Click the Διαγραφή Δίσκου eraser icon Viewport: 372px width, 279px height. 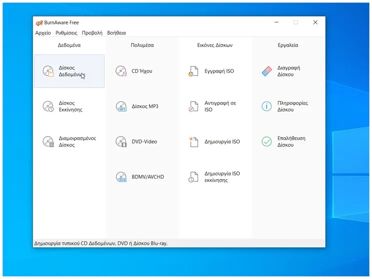(266, 71)
